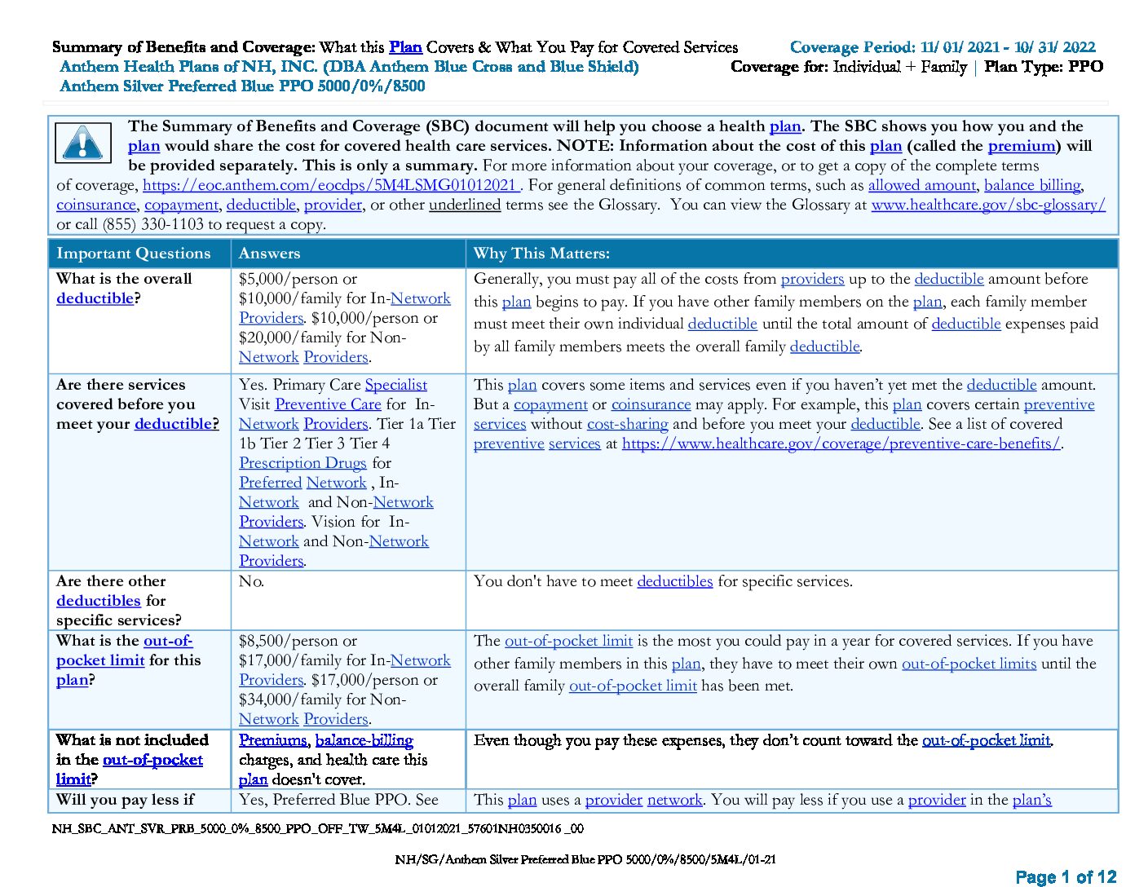Select the Specialist link after Primary Care
The width and height of the screenshot is (1148, 887).
tap(395, 385)
